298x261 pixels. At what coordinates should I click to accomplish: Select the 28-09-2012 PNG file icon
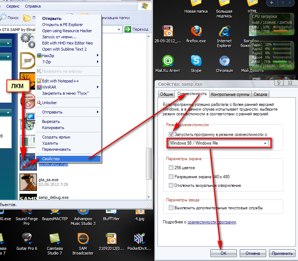point(168,31)
